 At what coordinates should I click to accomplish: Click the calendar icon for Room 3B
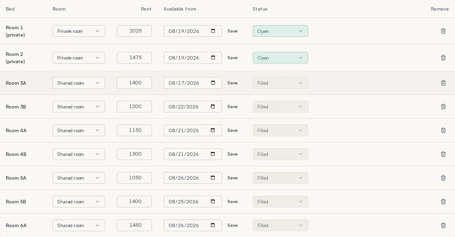213,106
